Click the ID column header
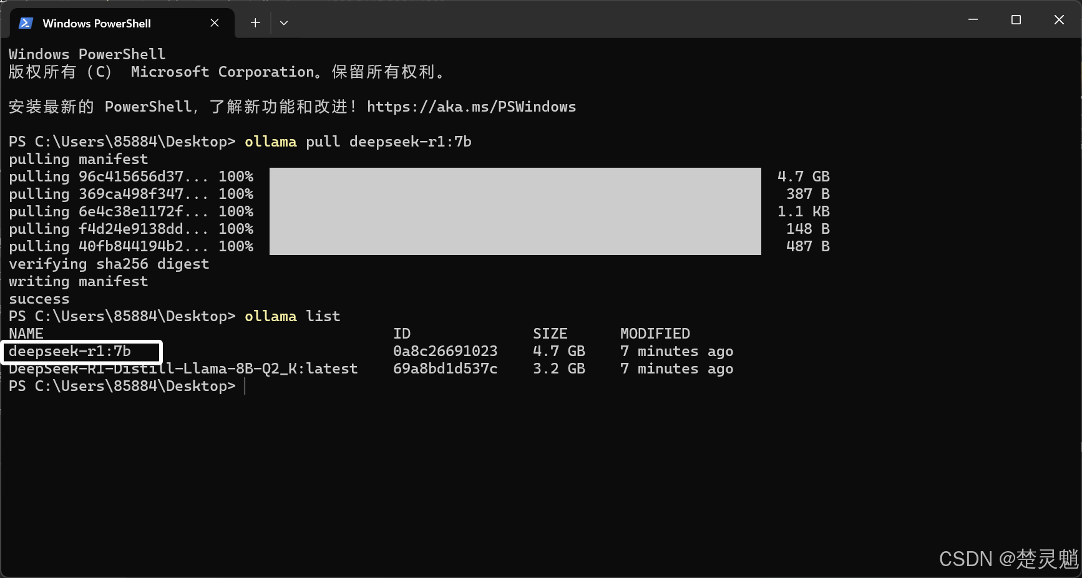 point(402,334)
